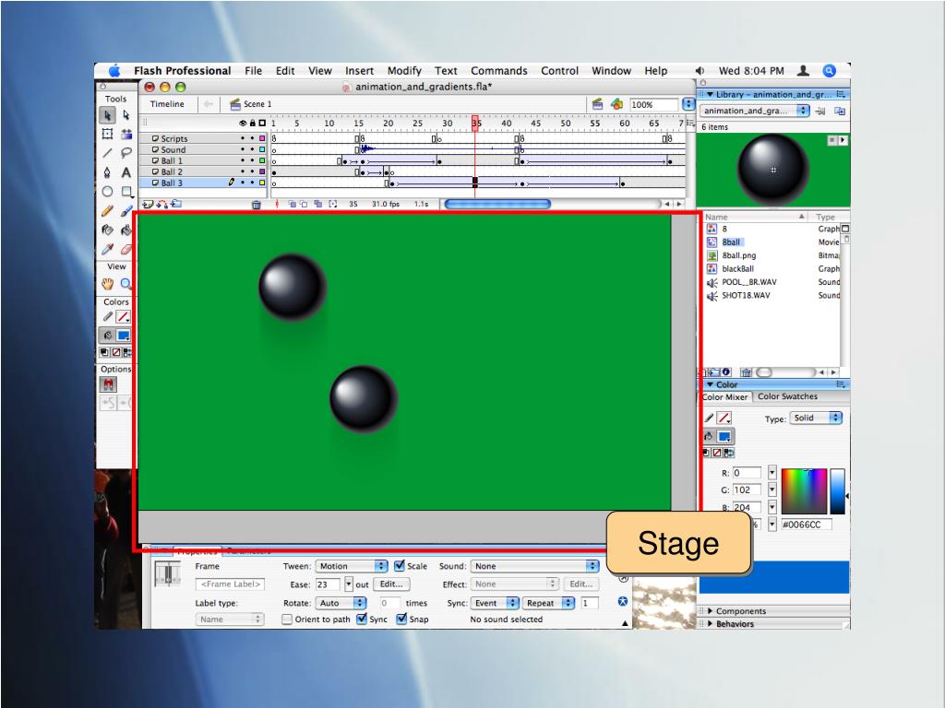
Task: Select the Lasso tool
Action: click(126, 152)
